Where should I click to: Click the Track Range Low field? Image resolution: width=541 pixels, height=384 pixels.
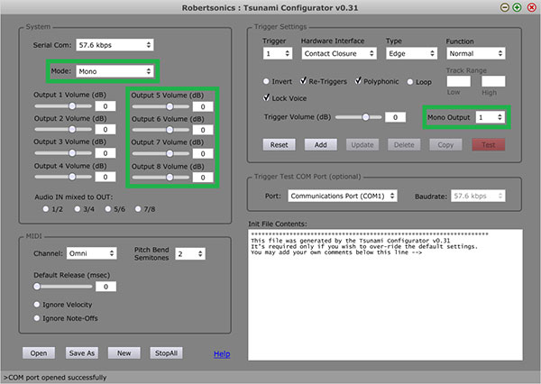pyautogui.click(x=459, y=81)
